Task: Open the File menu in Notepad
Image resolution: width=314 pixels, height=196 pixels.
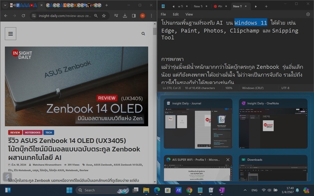Action: pos(163,14)
